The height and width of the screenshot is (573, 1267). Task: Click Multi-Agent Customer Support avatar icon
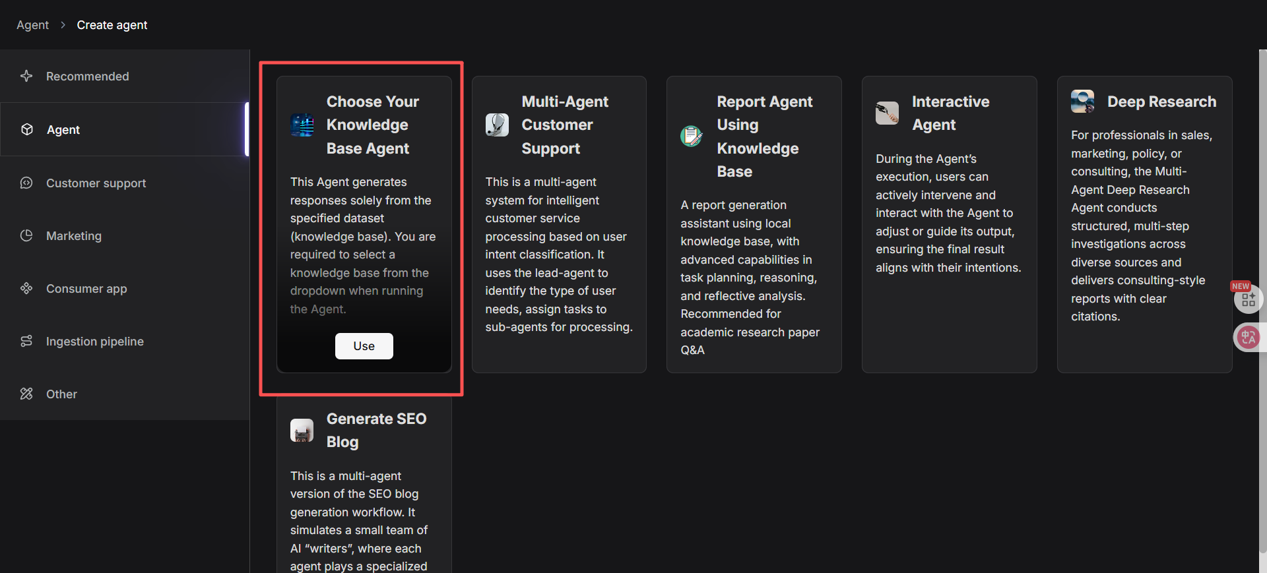(497, 125)
